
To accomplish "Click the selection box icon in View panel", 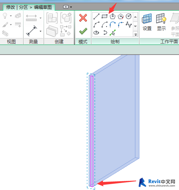I will tap(5, 33).
